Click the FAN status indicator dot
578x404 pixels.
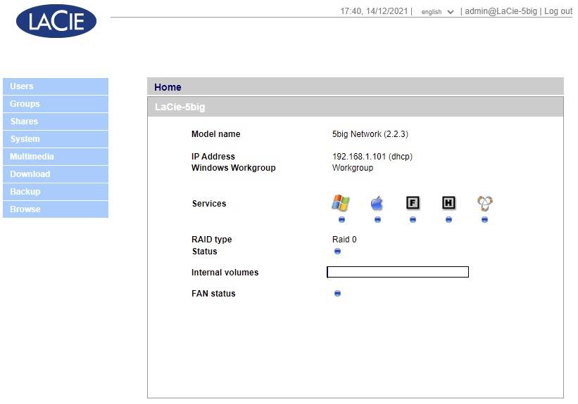(337, 293)
